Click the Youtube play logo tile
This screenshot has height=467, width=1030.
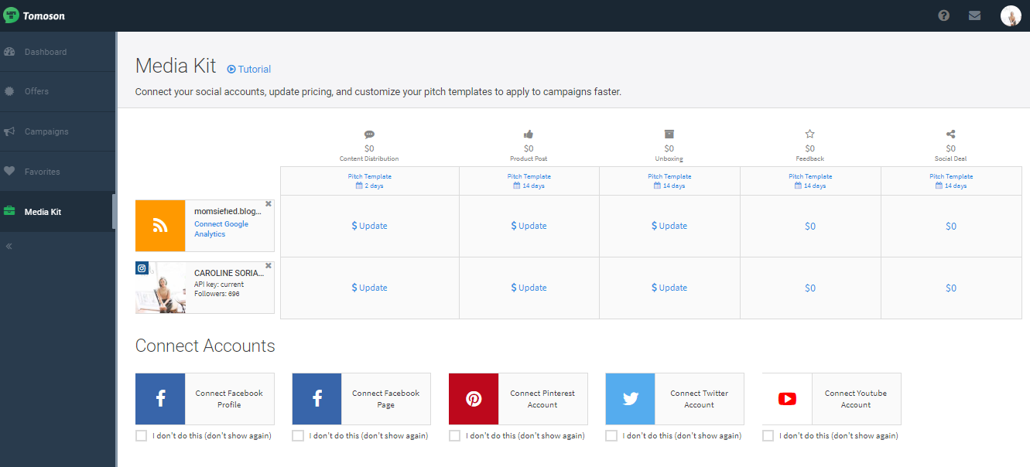787,399
